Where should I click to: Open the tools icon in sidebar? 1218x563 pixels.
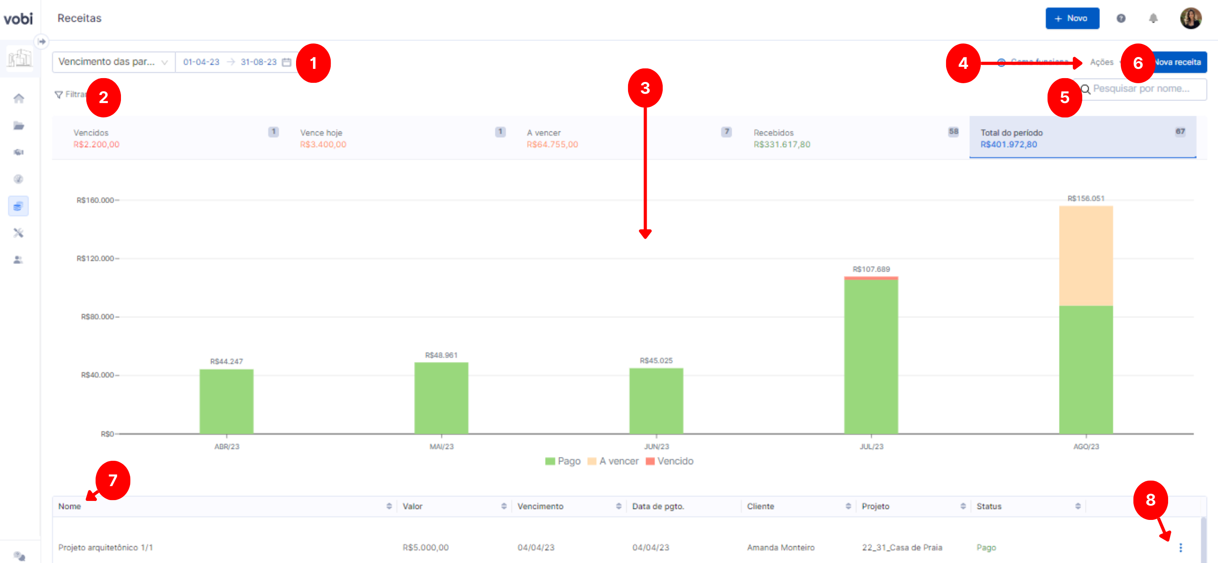(x=19, y=233)
